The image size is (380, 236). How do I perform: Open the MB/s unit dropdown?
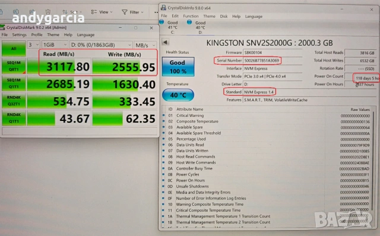point(145,45)
